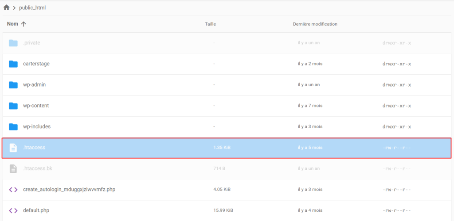The height and width of the screenshot is (221, 454).
Task: Toggle ascending sort arrow next to Nom
Action: coord(23,24)
